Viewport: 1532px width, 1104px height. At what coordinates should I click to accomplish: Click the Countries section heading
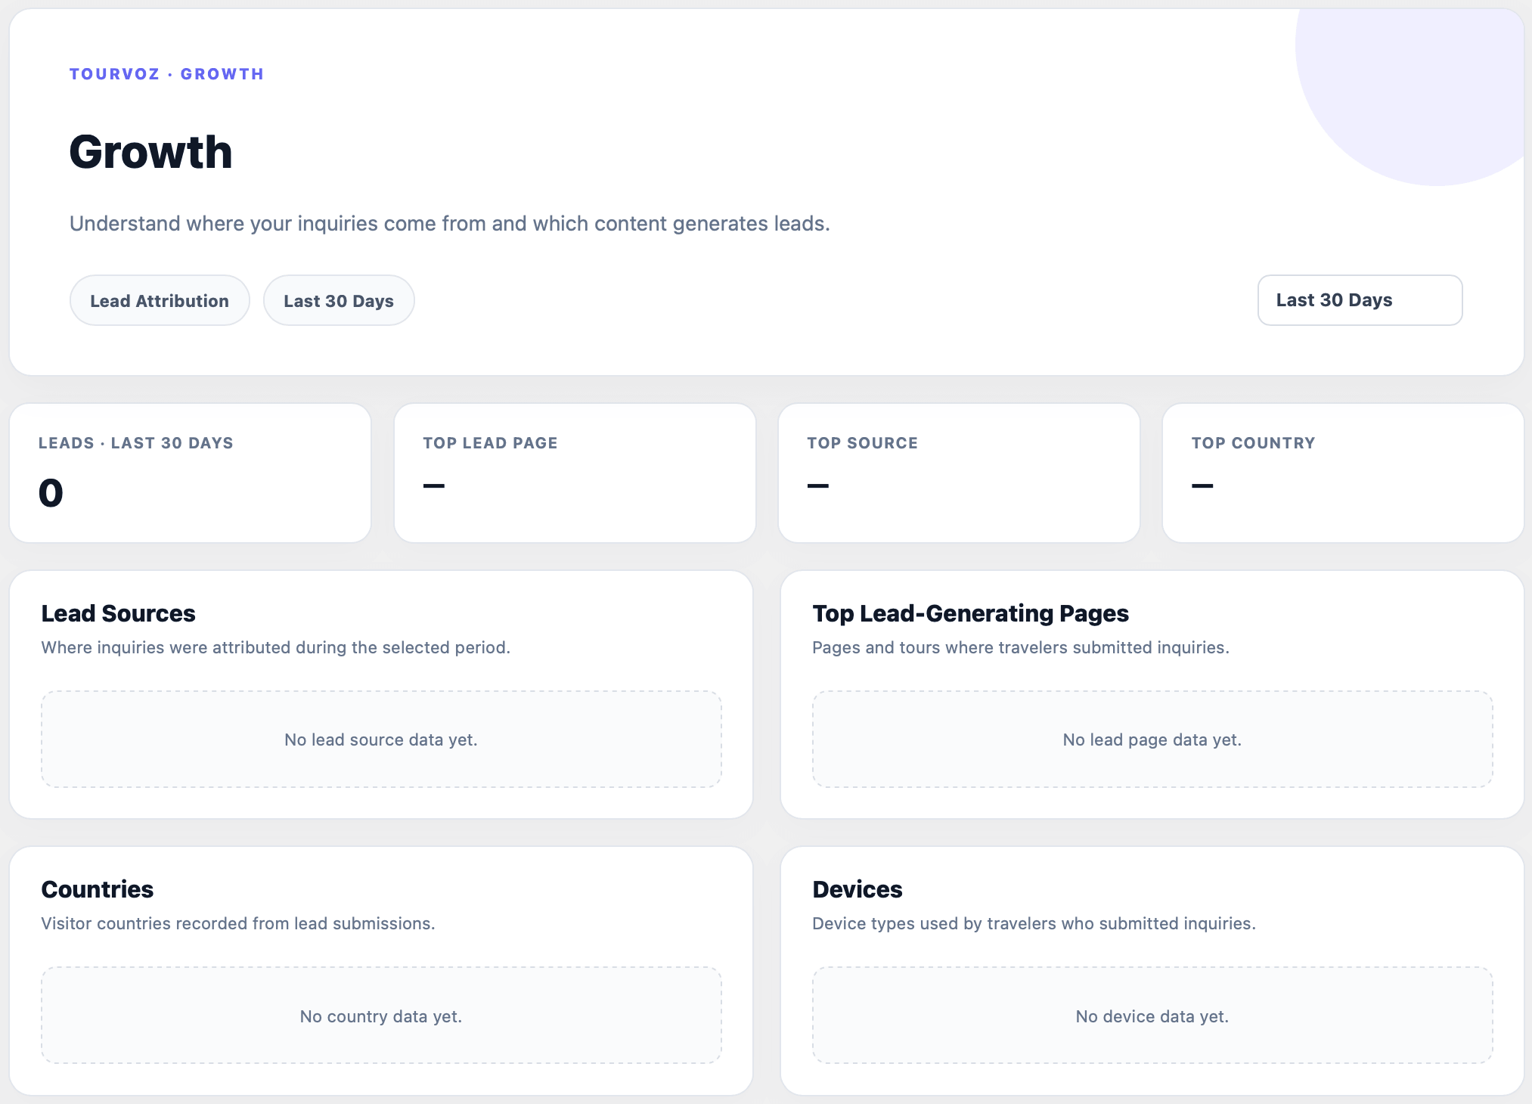(x=98, y=889)
